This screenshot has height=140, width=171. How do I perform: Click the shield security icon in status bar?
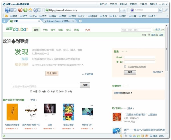142,136
